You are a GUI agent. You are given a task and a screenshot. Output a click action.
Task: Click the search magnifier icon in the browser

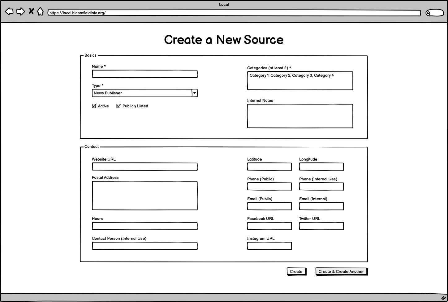click(429, 13)
